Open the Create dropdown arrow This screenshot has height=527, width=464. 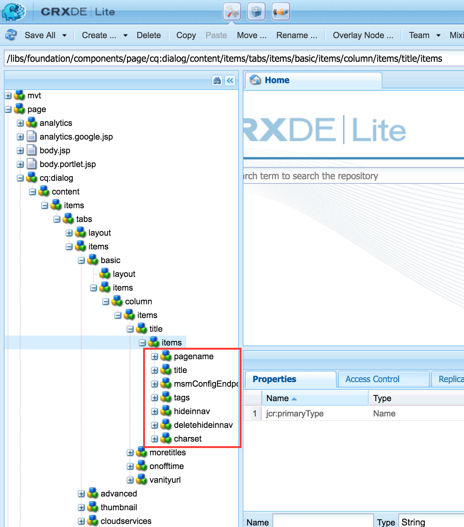tap(125, 35)
